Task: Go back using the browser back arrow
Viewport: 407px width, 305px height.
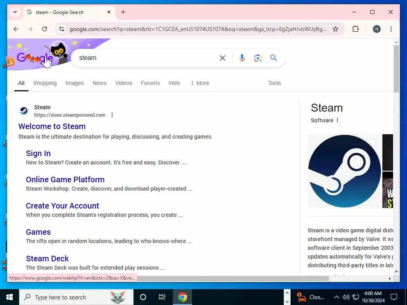Action: [x=16, y=29]
